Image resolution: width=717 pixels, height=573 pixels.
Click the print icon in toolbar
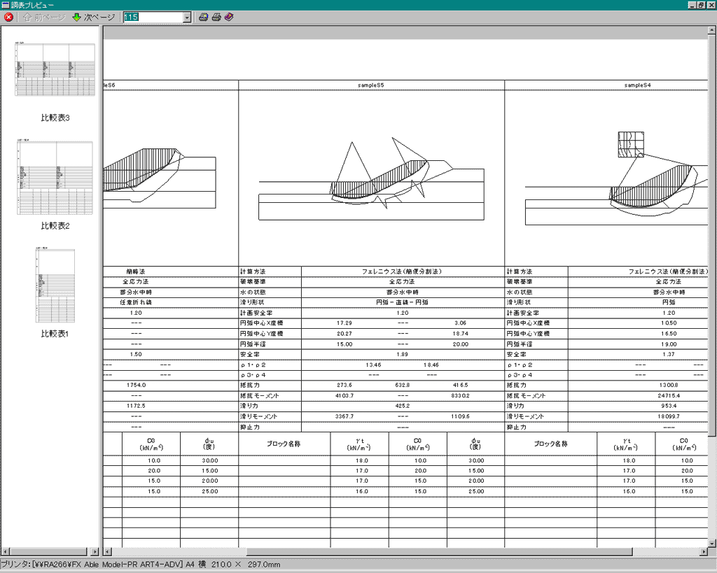click(216, 17)
